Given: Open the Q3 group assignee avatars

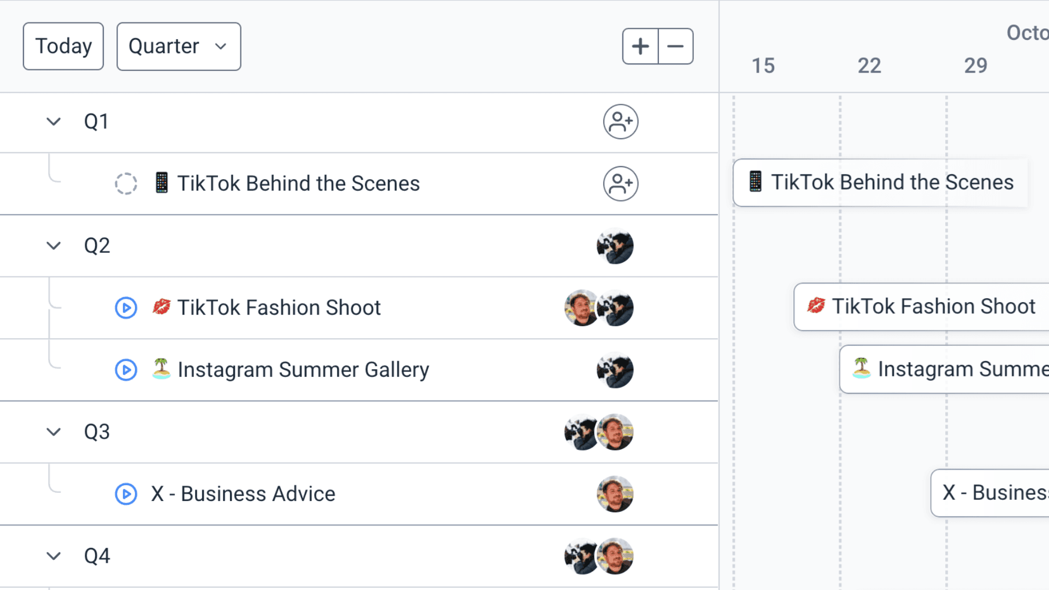Looking at the screenshot, I should [599, 432].
